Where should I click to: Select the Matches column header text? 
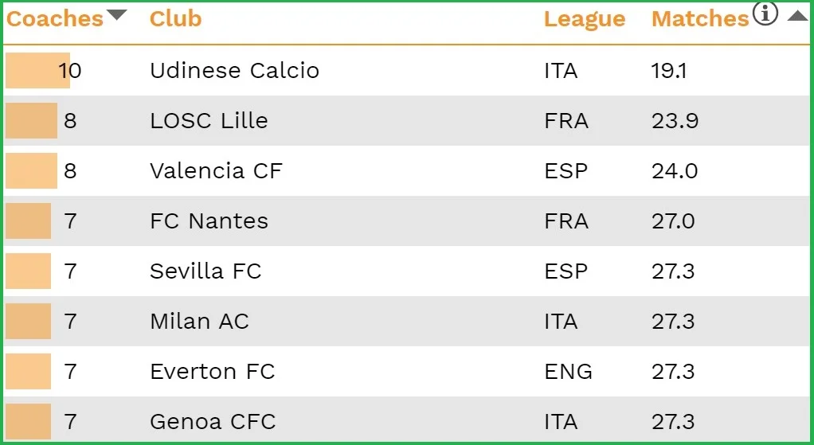[x=700, y=19]
